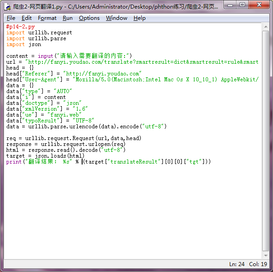
Task: Click the 'response = urllib.request.urlopen(req)' line
Action: 66,145
